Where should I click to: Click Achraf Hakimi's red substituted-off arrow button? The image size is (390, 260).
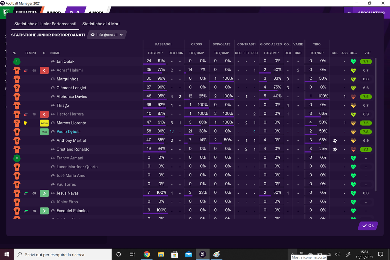click(44, 70)
